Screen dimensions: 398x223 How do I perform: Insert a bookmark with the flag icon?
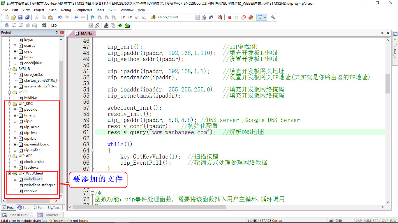coord(93,17)
